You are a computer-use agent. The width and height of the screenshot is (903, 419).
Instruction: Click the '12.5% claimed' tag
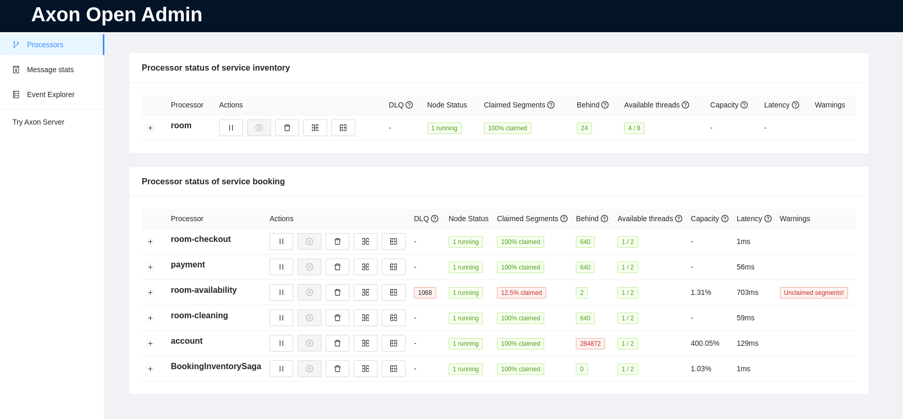tap(521, 293)
